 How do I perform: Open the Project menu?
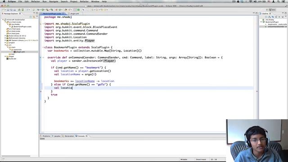[74, 1]
